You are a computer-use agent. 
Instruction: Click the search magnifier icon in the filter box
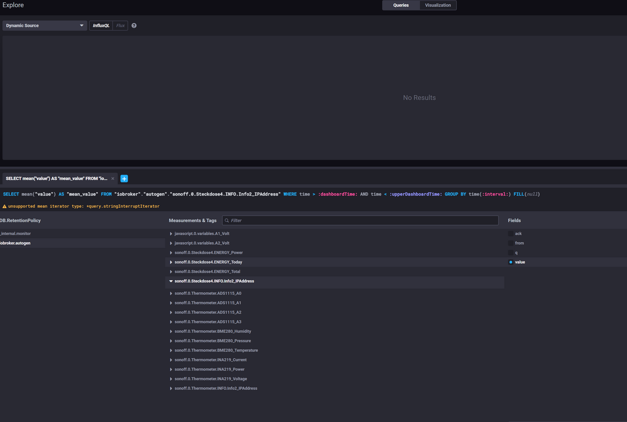227,221
